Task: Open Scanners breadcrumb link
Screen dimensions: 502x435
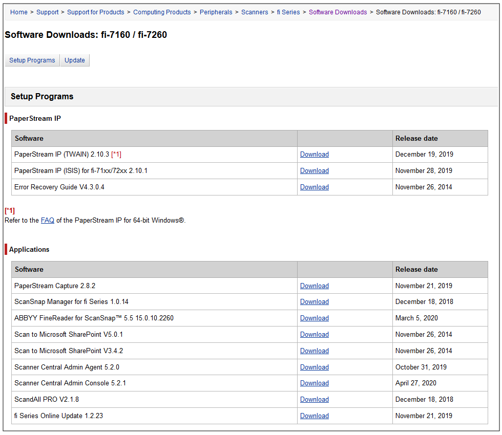Action: pyautogui.click(x=255, y=12)
